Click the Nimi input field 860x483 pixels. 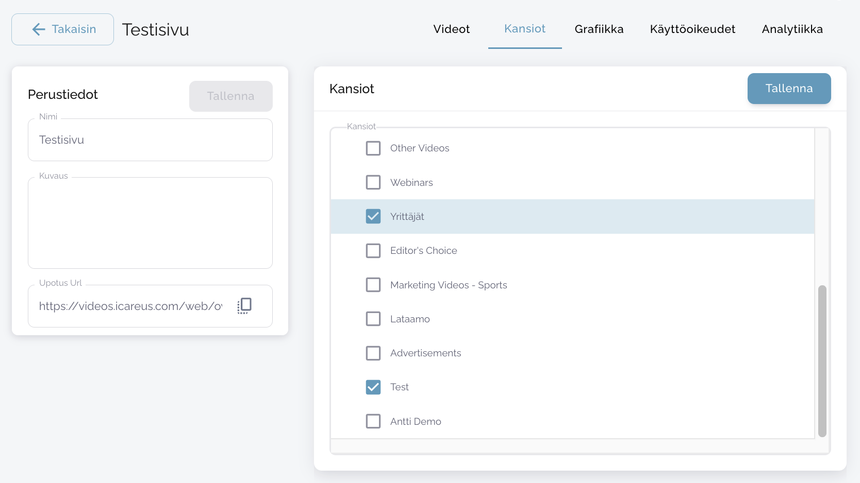click(150, 140)
